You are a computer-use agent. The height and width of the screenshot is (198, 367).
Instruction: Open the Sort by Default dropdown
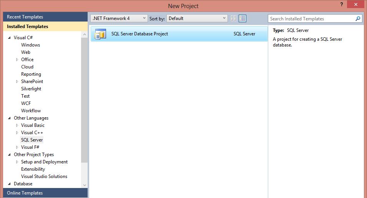197,18
